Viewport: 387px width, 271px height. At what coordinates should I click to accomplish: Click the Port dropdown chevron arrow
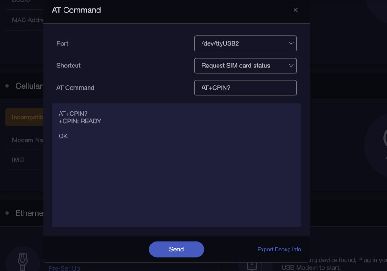(x=291, y=43)
